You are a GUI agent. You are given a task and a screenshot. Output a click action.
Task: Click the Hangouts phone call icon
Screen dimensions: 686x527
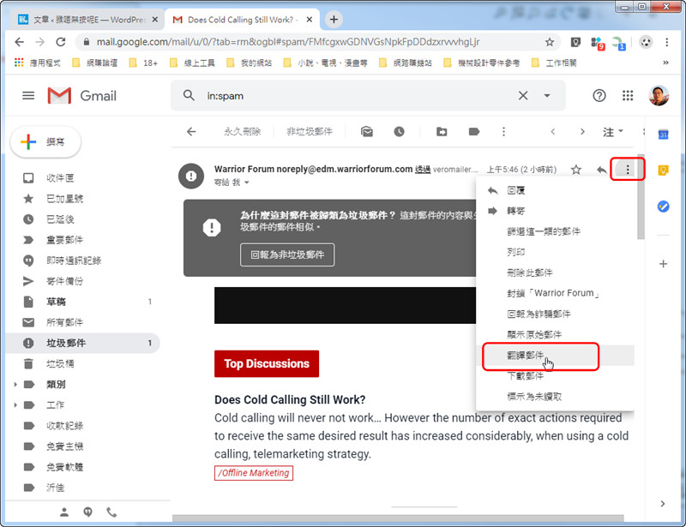coord(111,512)
